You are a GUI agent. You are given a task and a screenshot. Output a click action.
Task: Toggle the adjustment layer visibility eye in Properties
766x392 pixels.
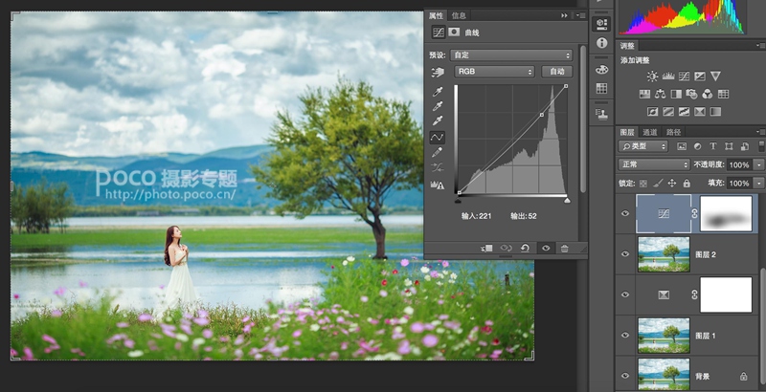click(546, 249)
